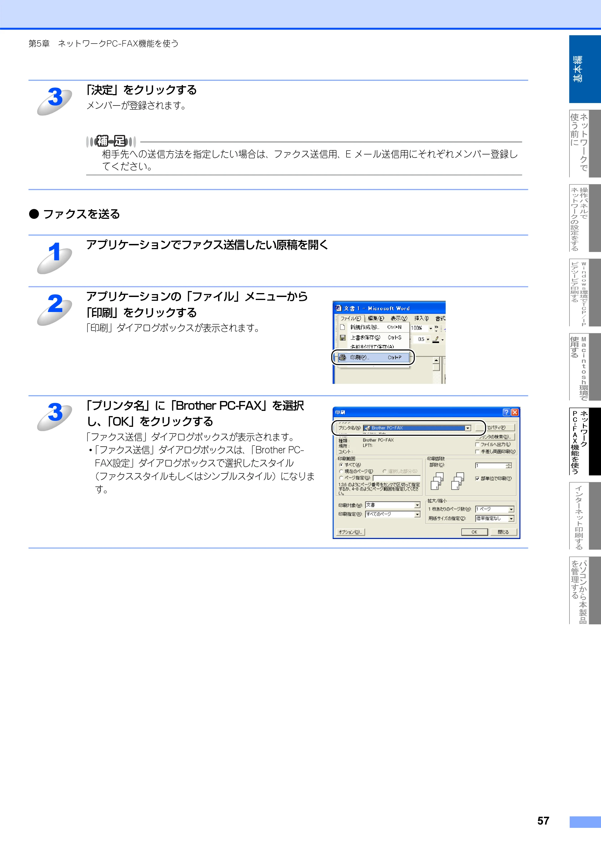Click the printer icon beside 印刷(P)
Screen dimensions: 601x851
(x=343, y=357)
